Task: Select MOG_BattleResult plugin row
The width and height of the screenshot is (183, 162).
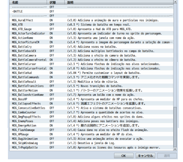Action: (91, 82)
